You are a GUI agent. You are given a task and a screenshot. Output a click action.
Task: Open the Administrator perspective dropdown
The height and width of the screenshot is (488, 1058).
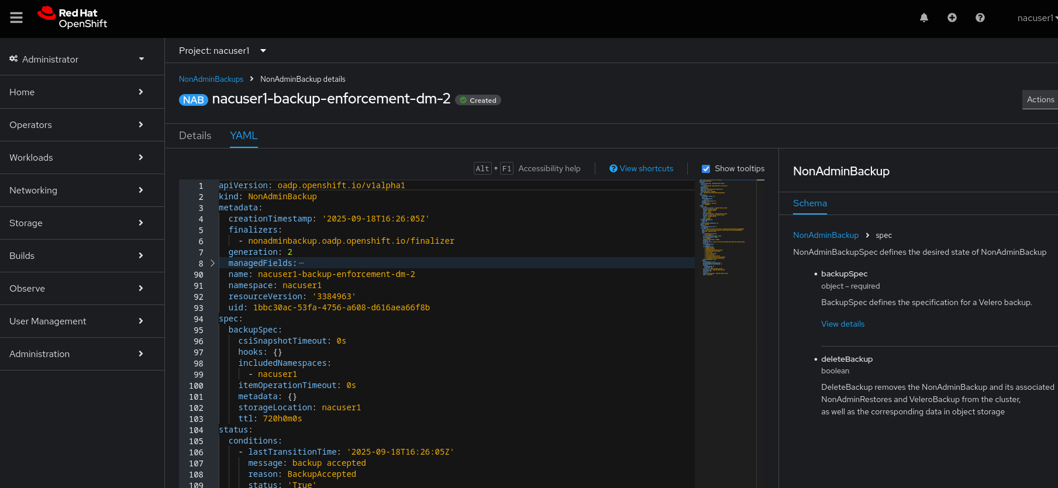tap(77, 59)
